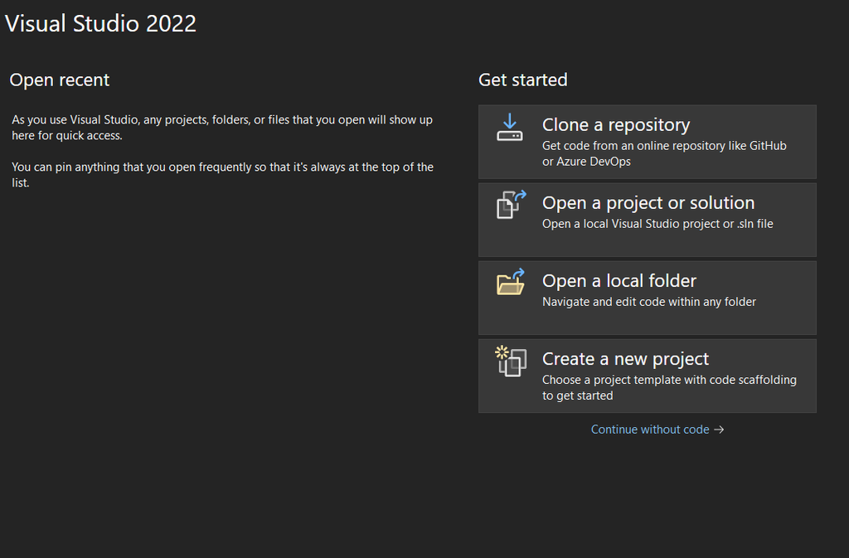Image resolution: width=849 pixels, height=558 pixels.
Task: Select Open a local folder title
Action: [619, 281]
